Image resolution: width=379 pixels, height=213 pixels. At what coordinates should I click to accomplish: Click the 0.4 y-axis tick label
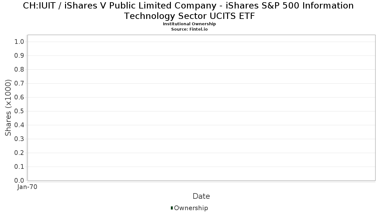pyautogui.click(x=19, y=125)
